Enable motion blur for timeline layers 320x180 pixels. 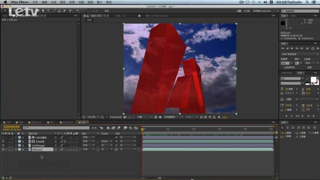[x=119, y=128]
